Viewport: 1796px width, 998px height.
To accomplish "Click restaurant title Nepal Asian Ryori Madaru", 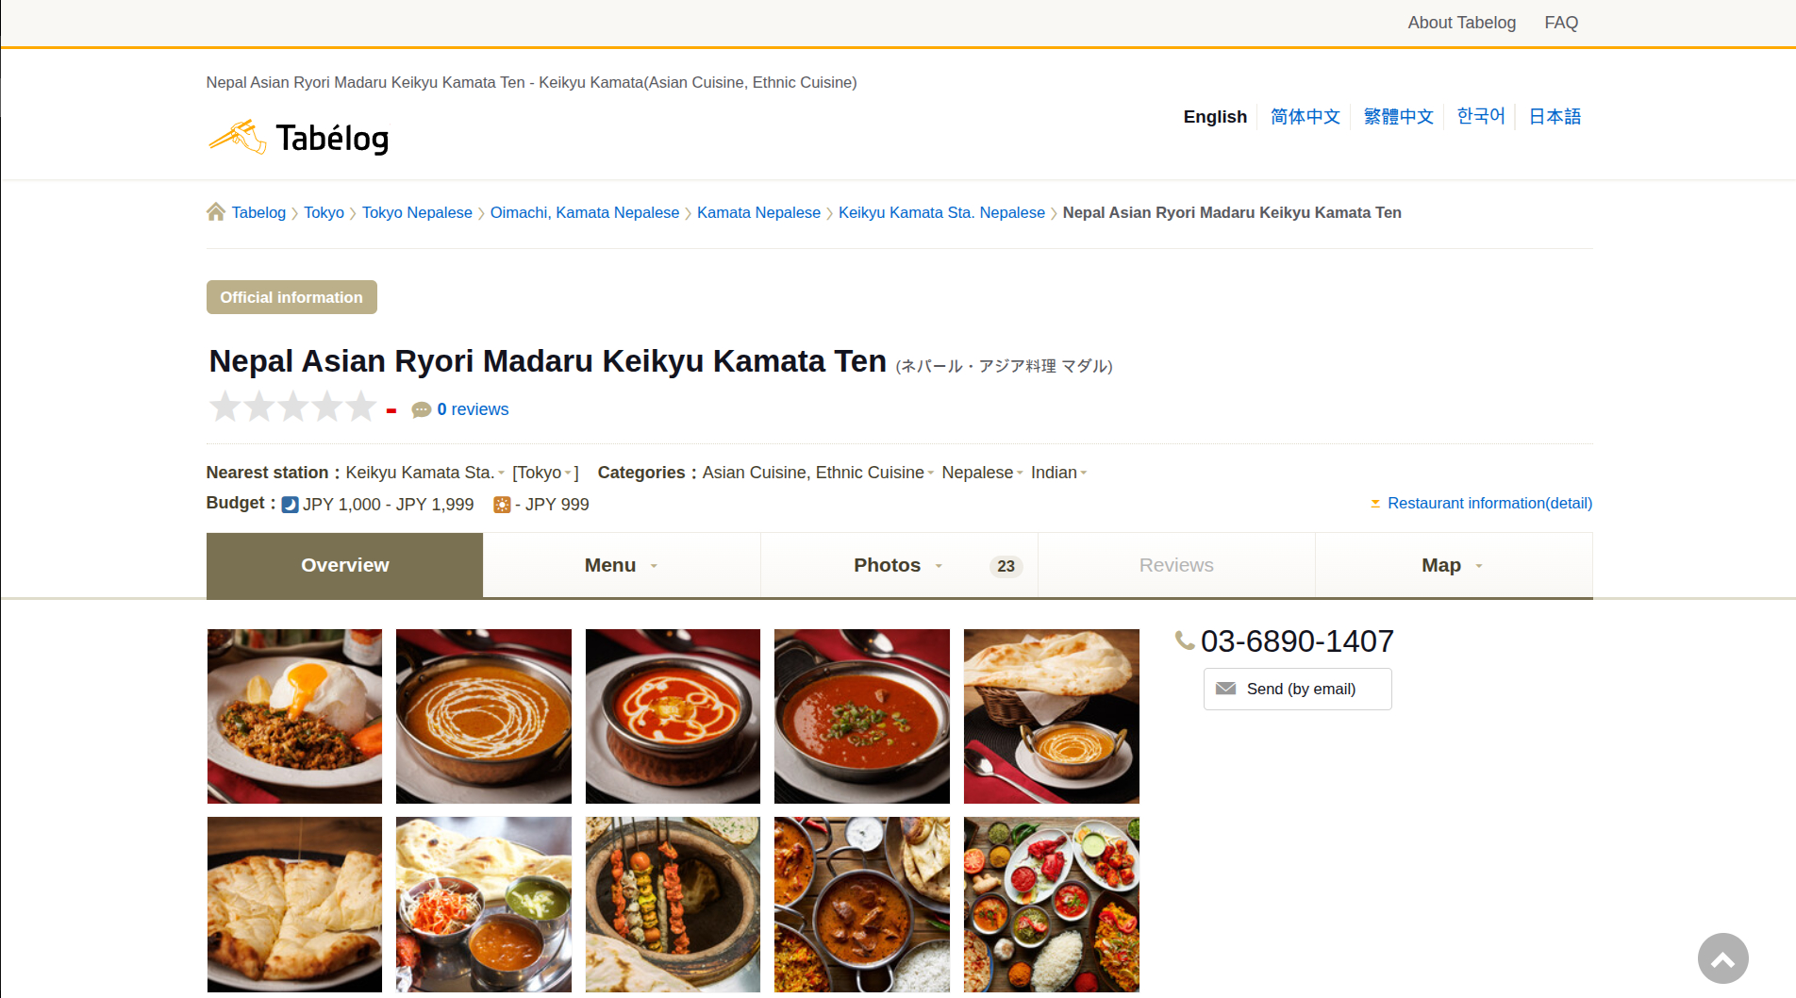I will click(547, 361).
